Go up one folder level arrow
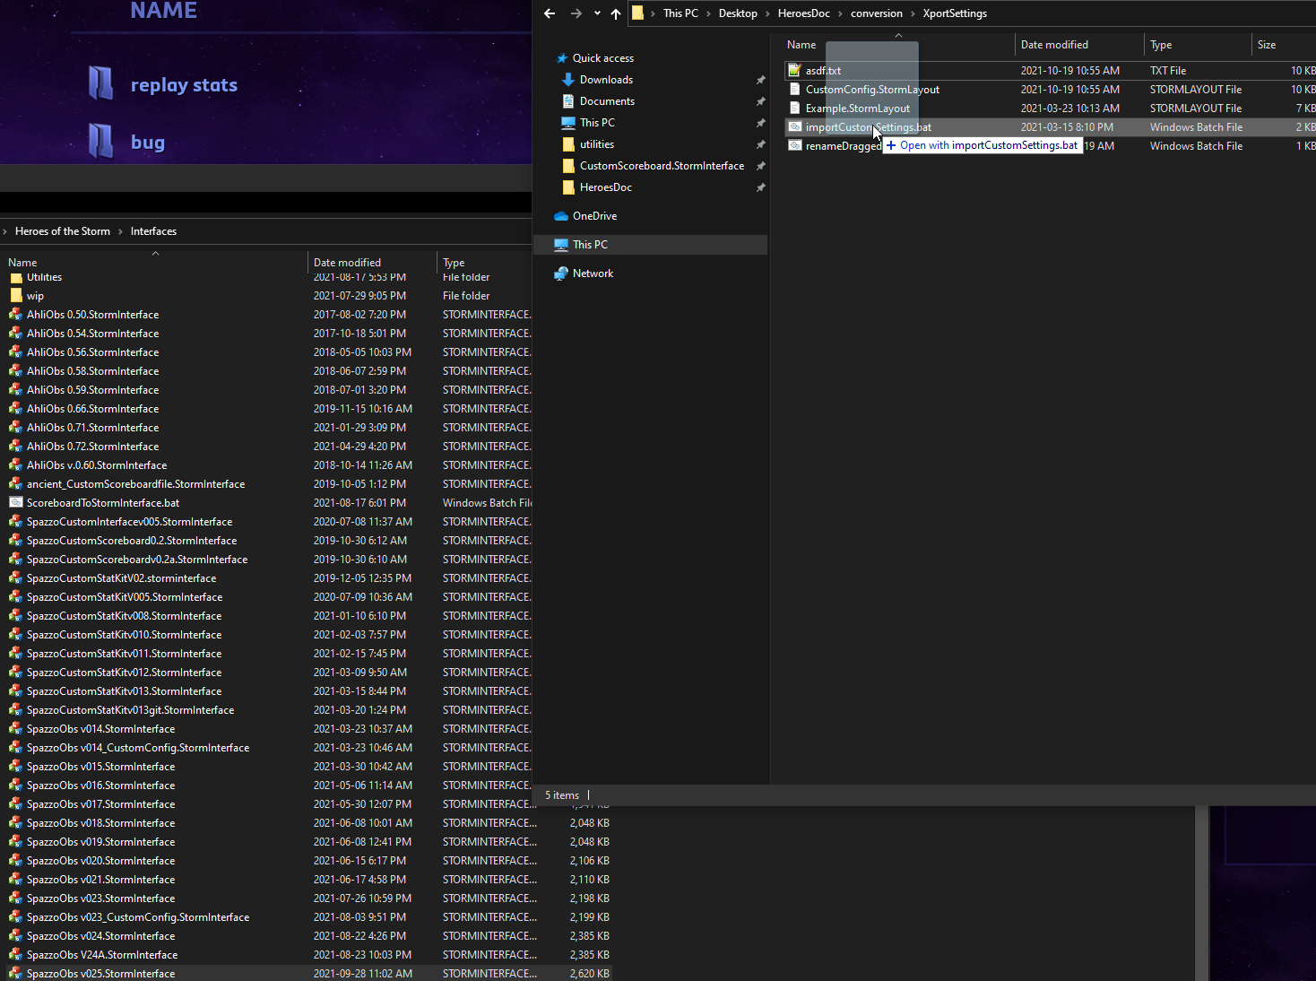This screenshot has height=981, width=1316. pos(616,13)
